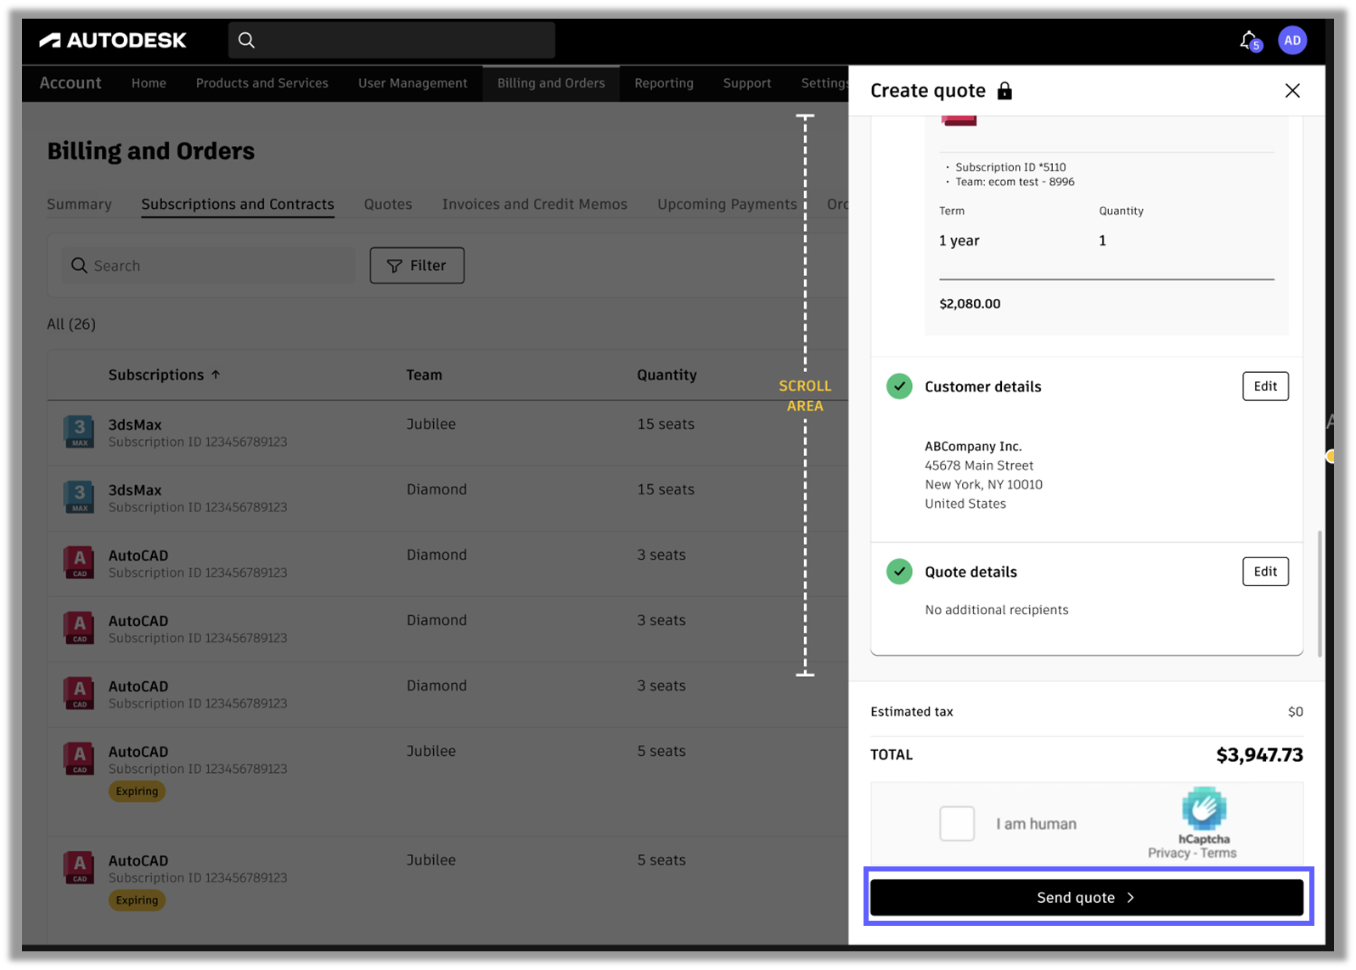Focus the top header search box
Image resolution: width=1356 pixels, height=970 pixels.
(391, 40)
